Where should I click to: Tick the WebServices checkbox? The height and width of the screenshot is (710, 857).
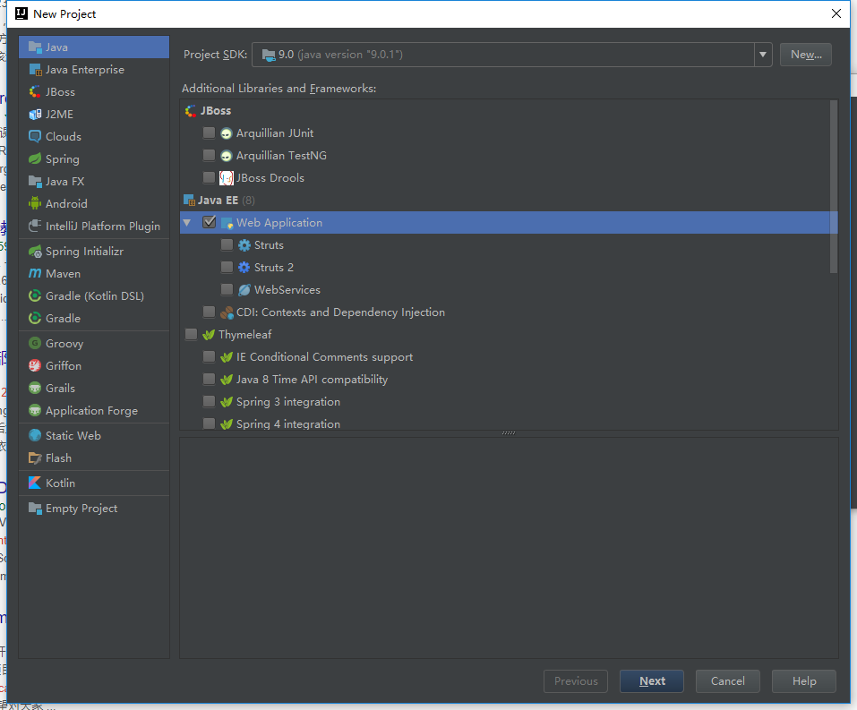coord(227,290)
